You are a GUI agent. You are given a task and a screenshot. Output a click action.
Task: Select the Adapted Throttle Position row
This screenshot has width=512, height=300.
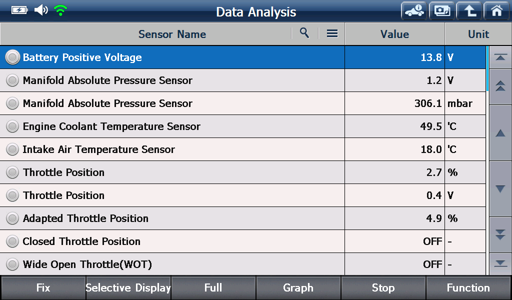[x=242, y=218]
